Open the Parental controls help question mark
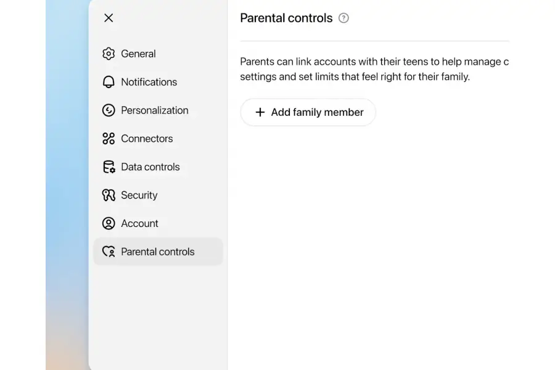 pos(343,18)
